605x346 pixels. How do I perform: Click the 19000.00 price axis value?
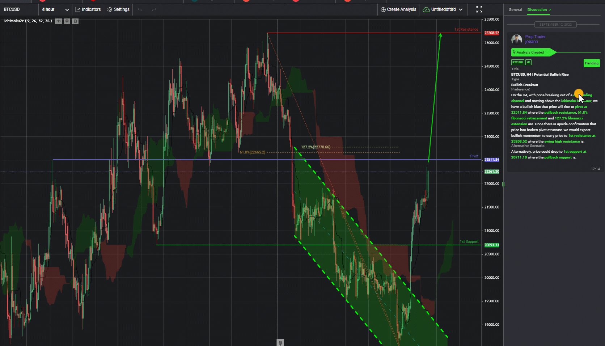[x=492, y=325]
